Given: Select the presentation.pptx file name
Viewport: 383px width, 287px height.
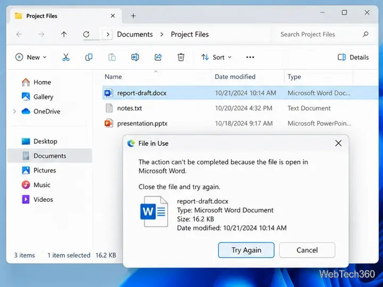Looking at the screenshot, I should click(142, 123).
